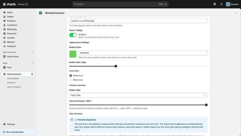
Task: Unpin WhatsConnect using the pin icon
Action: tap(32, 74)
